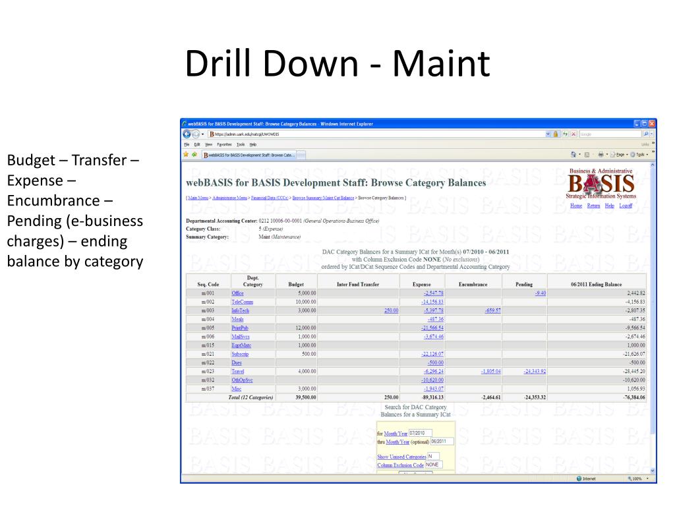Open the recent pages dropdown arrow
This screenshot has height=506, width=675.
pos(203,134)
